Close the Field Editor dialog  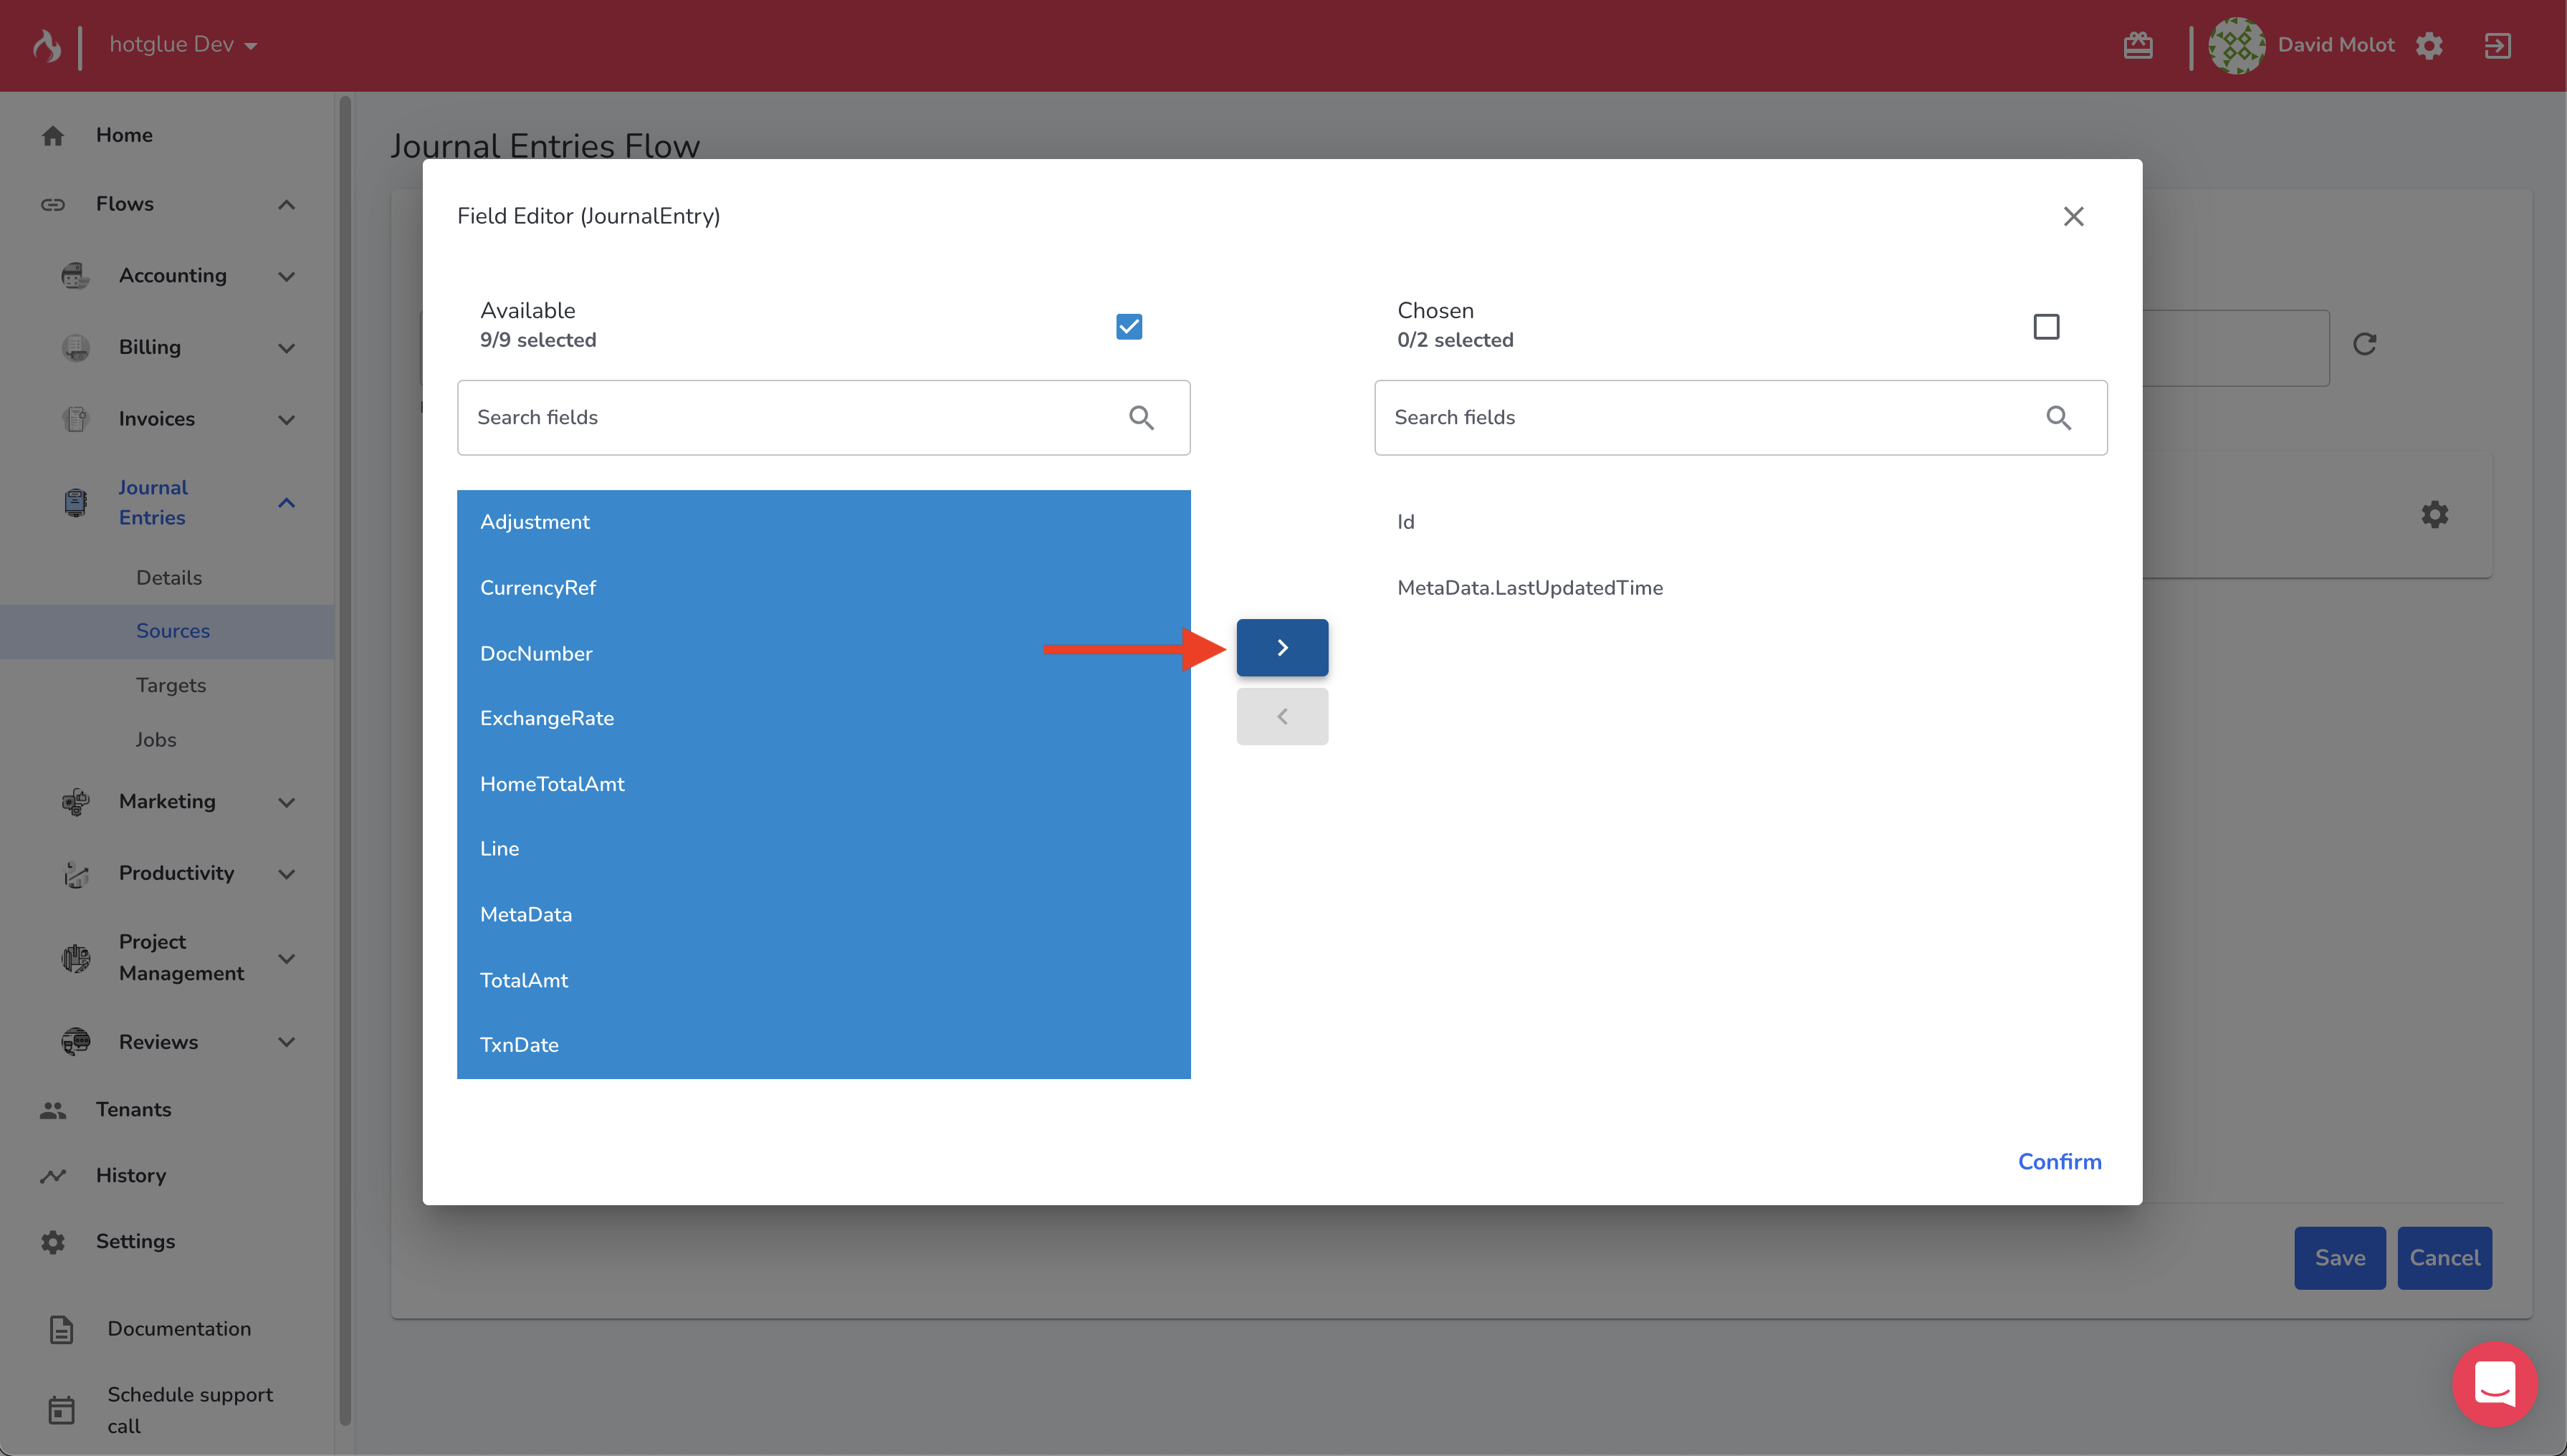click(x=2073, y=216)
